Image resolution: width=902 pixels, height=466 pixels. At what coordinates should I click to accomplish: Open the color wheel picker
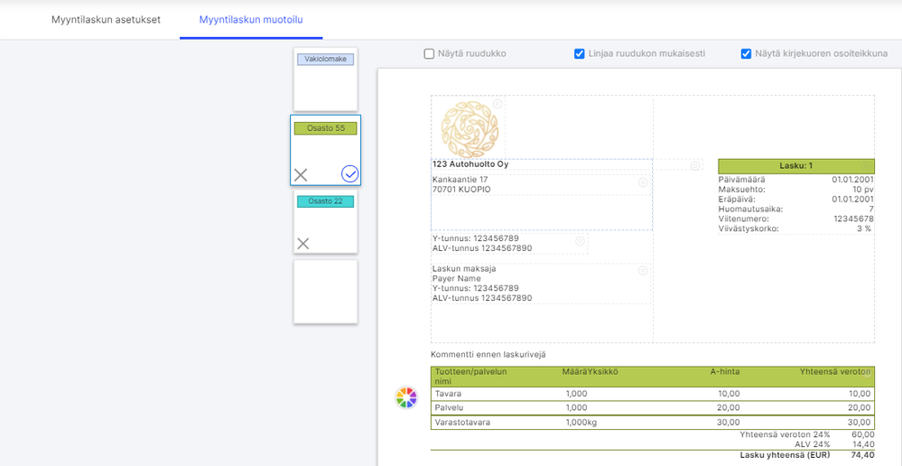[x=406, y=397]
